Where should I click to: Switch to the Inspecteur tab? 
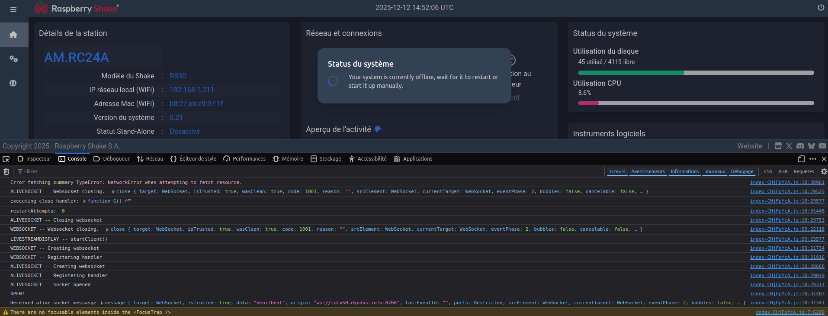34,159
